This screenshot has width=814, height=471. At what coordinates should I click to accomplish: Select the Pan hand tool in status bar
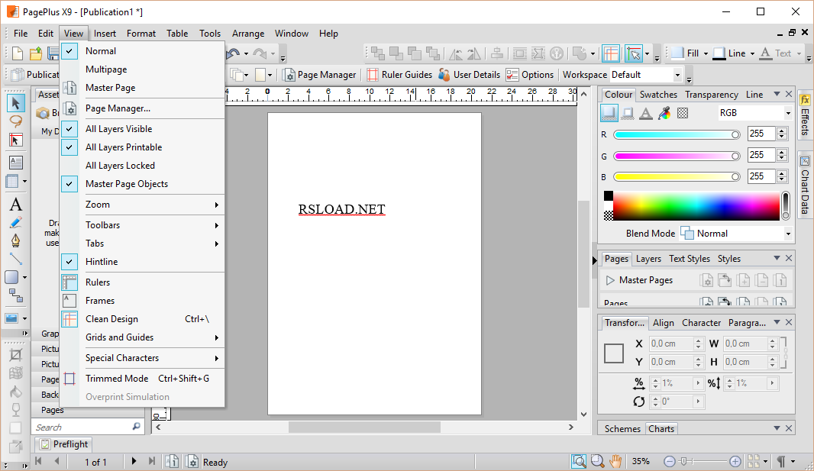click(615, 462)
